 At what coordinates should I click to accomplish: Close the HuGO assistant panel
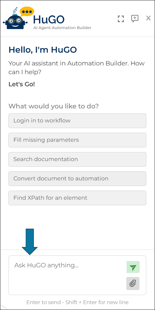coord(148,18)
